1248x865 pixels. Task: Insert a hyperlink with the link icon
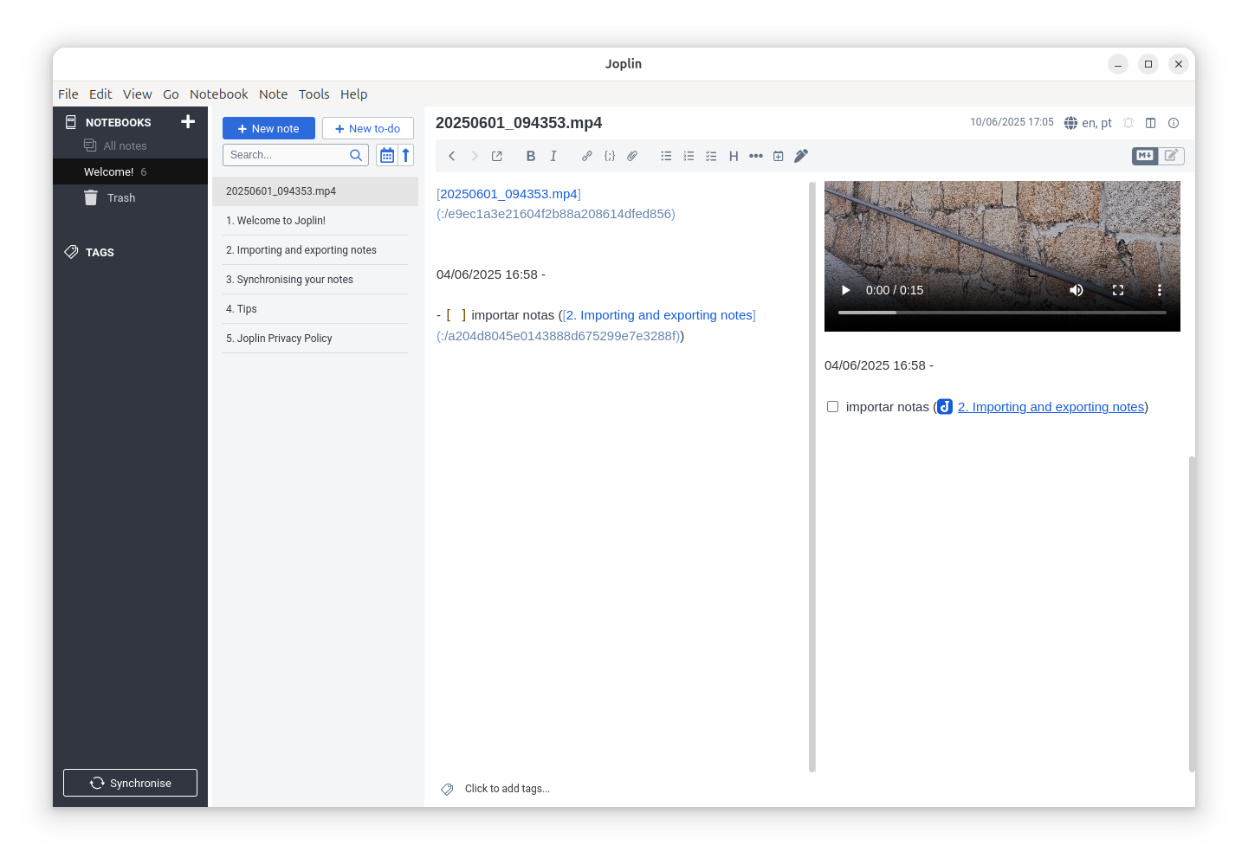point(587,156)
